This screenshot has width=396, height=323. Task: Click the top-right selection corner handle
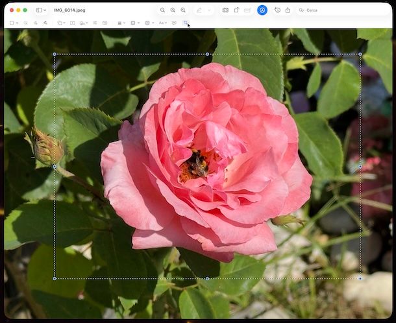[360, 54]
